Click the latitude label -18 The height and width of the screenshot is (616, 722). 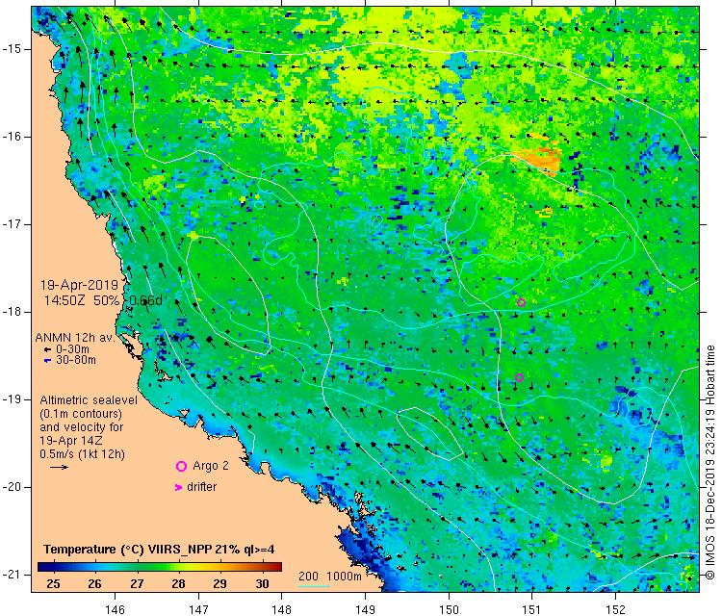[11, 312]
